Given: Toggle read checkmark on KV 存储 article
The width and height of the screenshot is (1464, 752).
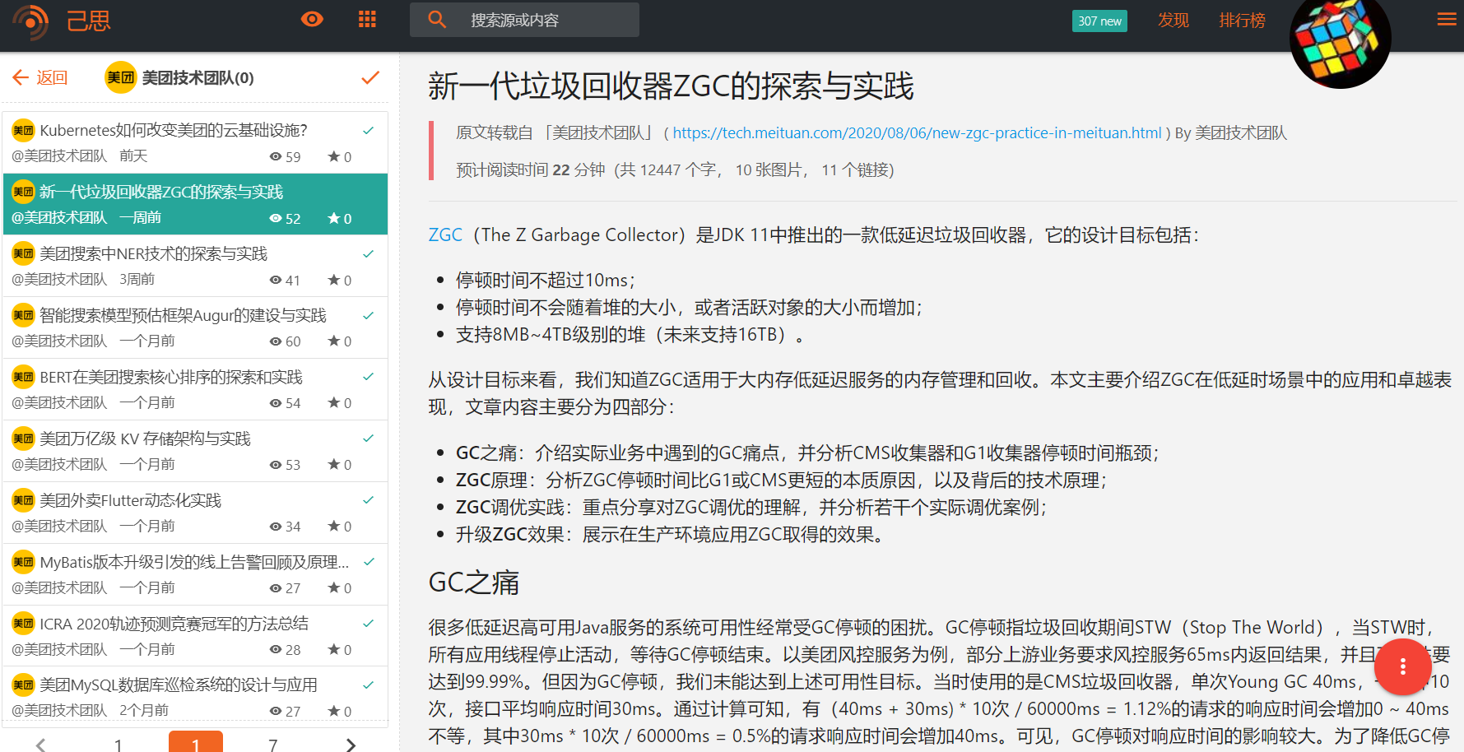Looking at the screenshot, I should (369, 438).
